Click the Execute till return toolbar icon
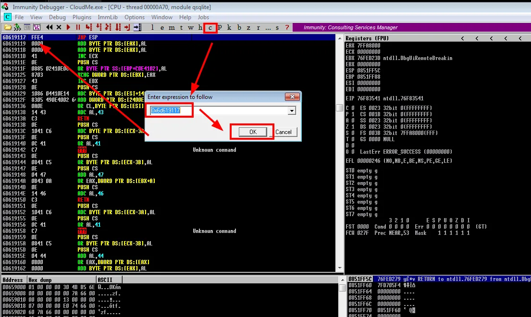531x317 pixels. (127, 27)
